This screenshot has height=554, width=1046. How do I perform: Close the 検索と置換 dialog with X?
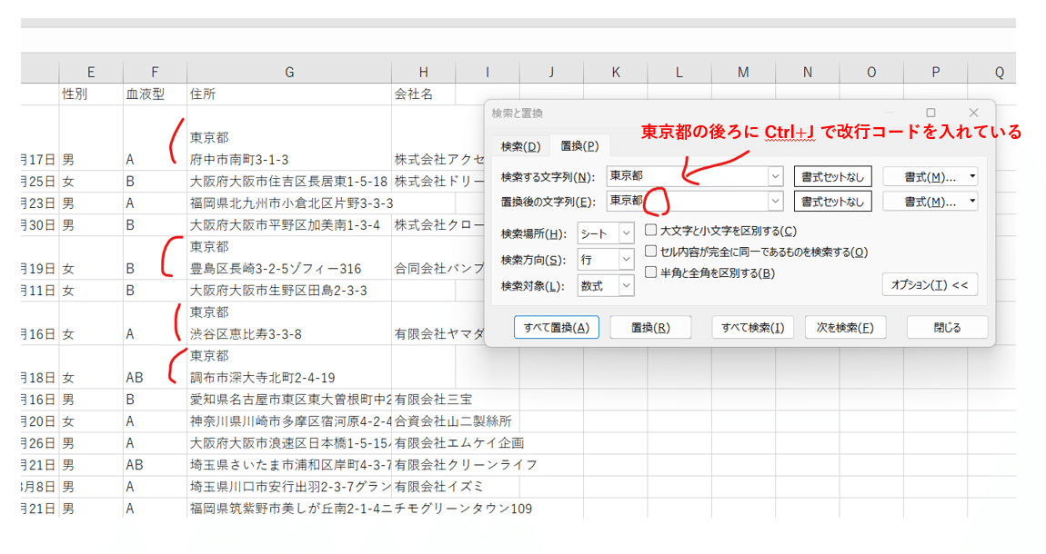click(x=973, y=113)
